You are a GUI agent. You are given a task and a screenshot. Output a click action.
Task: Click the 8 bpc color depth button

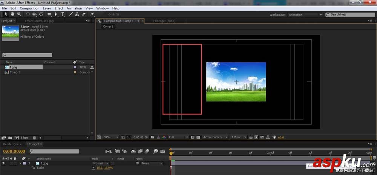point(24,138)
